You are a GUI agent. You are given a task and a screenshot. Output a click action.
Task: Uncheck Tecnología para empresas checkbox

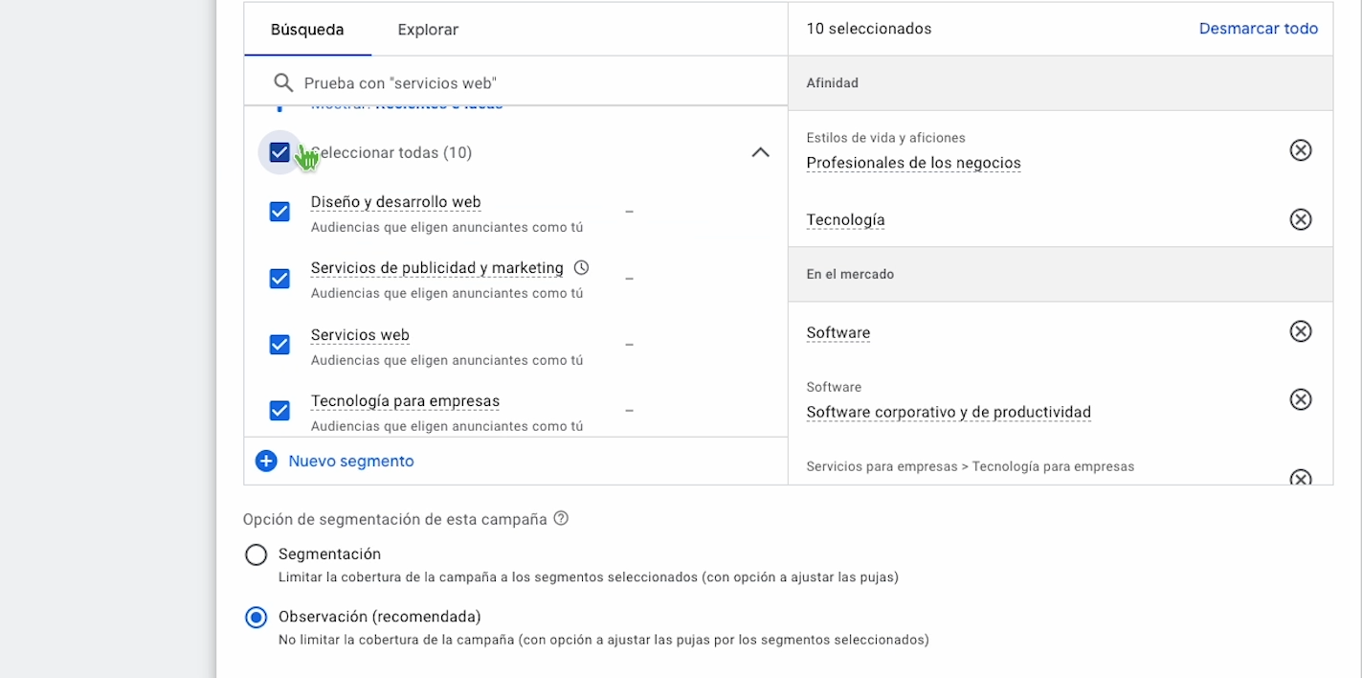[x=279, y=411]
